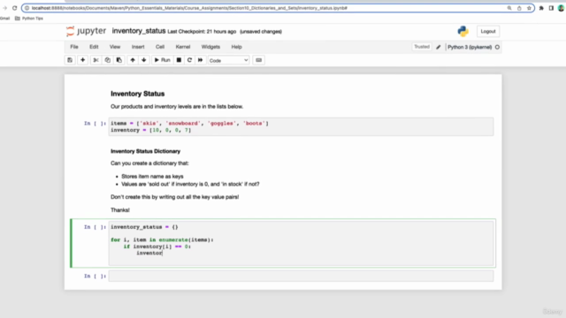Open the command palette keyboard icon
Screen dimensions: 566x318
(x=259, y=60)
